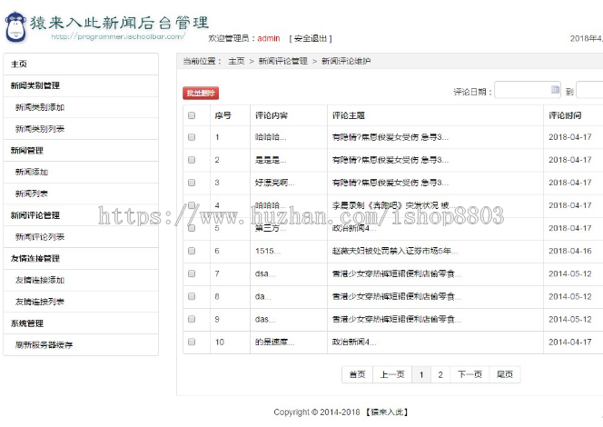Toggle the select-all checkbox in table header
The width and height of the screenshot is (603, 427).
[x=192, y=116]
